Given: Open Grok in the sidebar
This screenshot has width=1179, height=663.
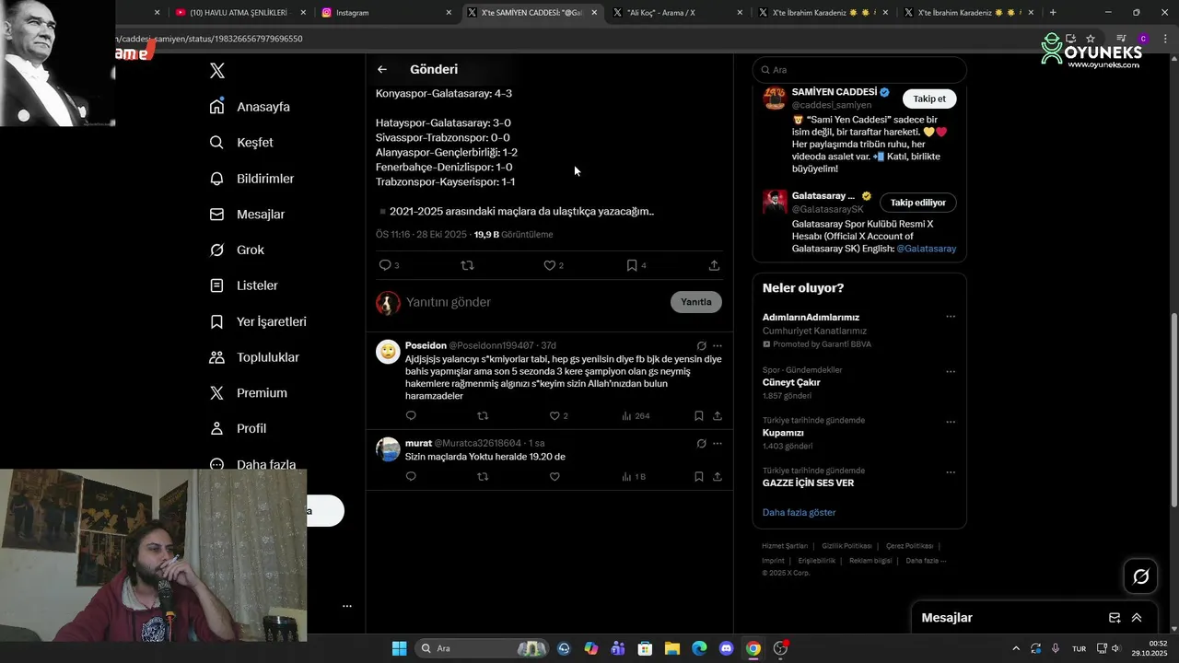Looking at the screenshot, I should click(237, 250).
